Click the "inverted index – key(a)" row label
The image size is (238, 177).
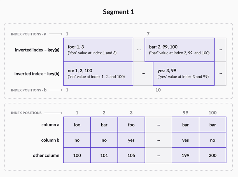(37, 50)
